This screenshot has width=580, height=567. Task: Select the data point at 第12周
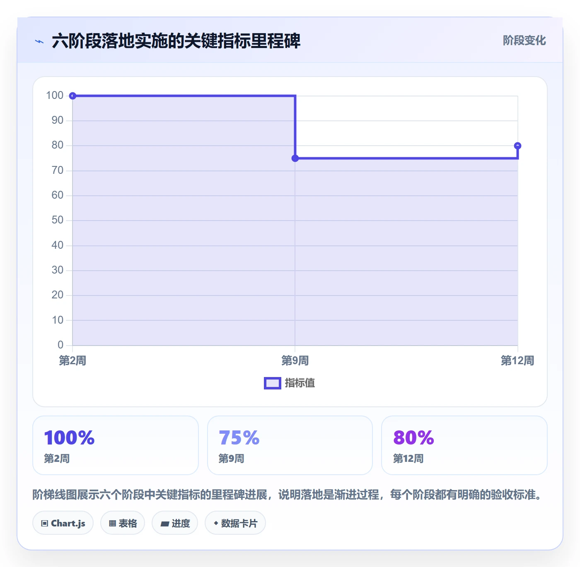pyautogui.click(x=517, y=146)
